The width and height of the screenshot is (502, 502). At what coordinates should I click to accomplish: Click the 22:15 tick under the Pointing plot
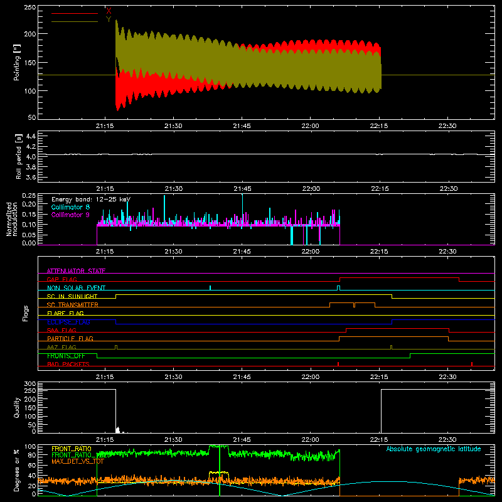379,126
